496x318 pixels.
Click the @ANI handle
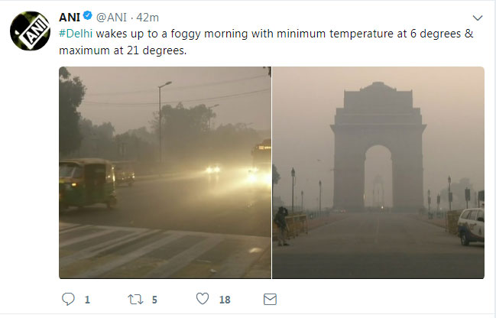coord(112,18)
